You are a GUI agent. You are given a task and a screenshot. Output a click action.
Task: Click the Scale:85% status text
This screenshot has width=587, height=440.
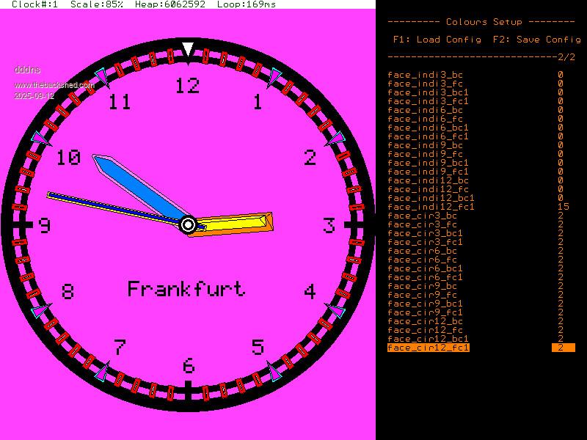tap(96, 4)
